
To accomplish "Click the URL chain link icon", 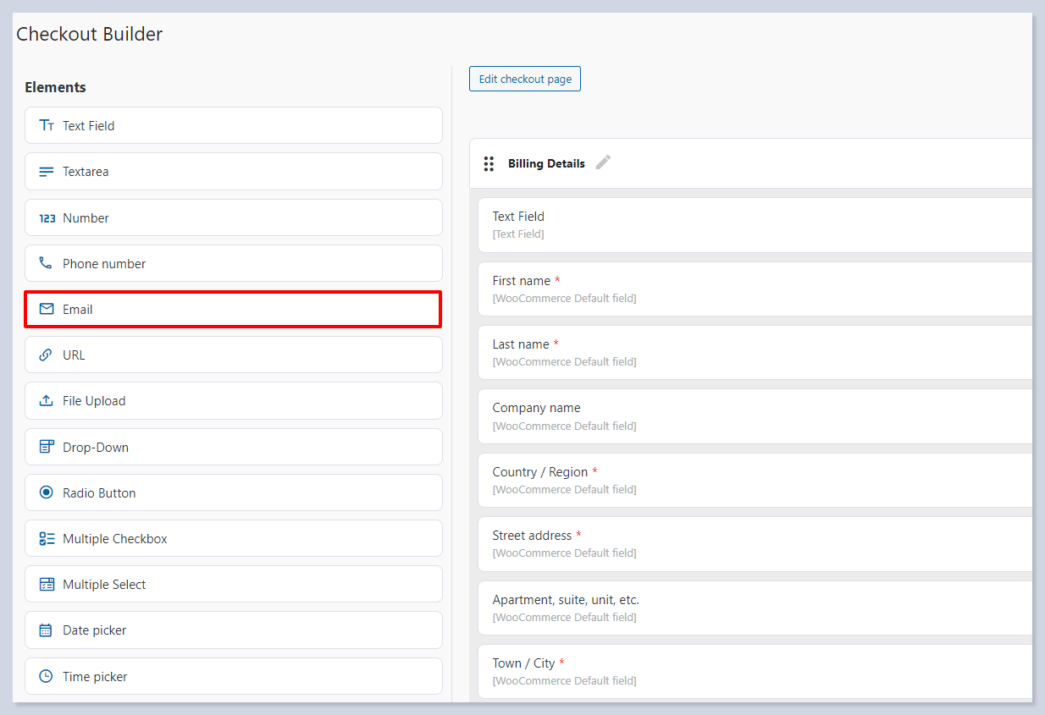I will [47, 355].
